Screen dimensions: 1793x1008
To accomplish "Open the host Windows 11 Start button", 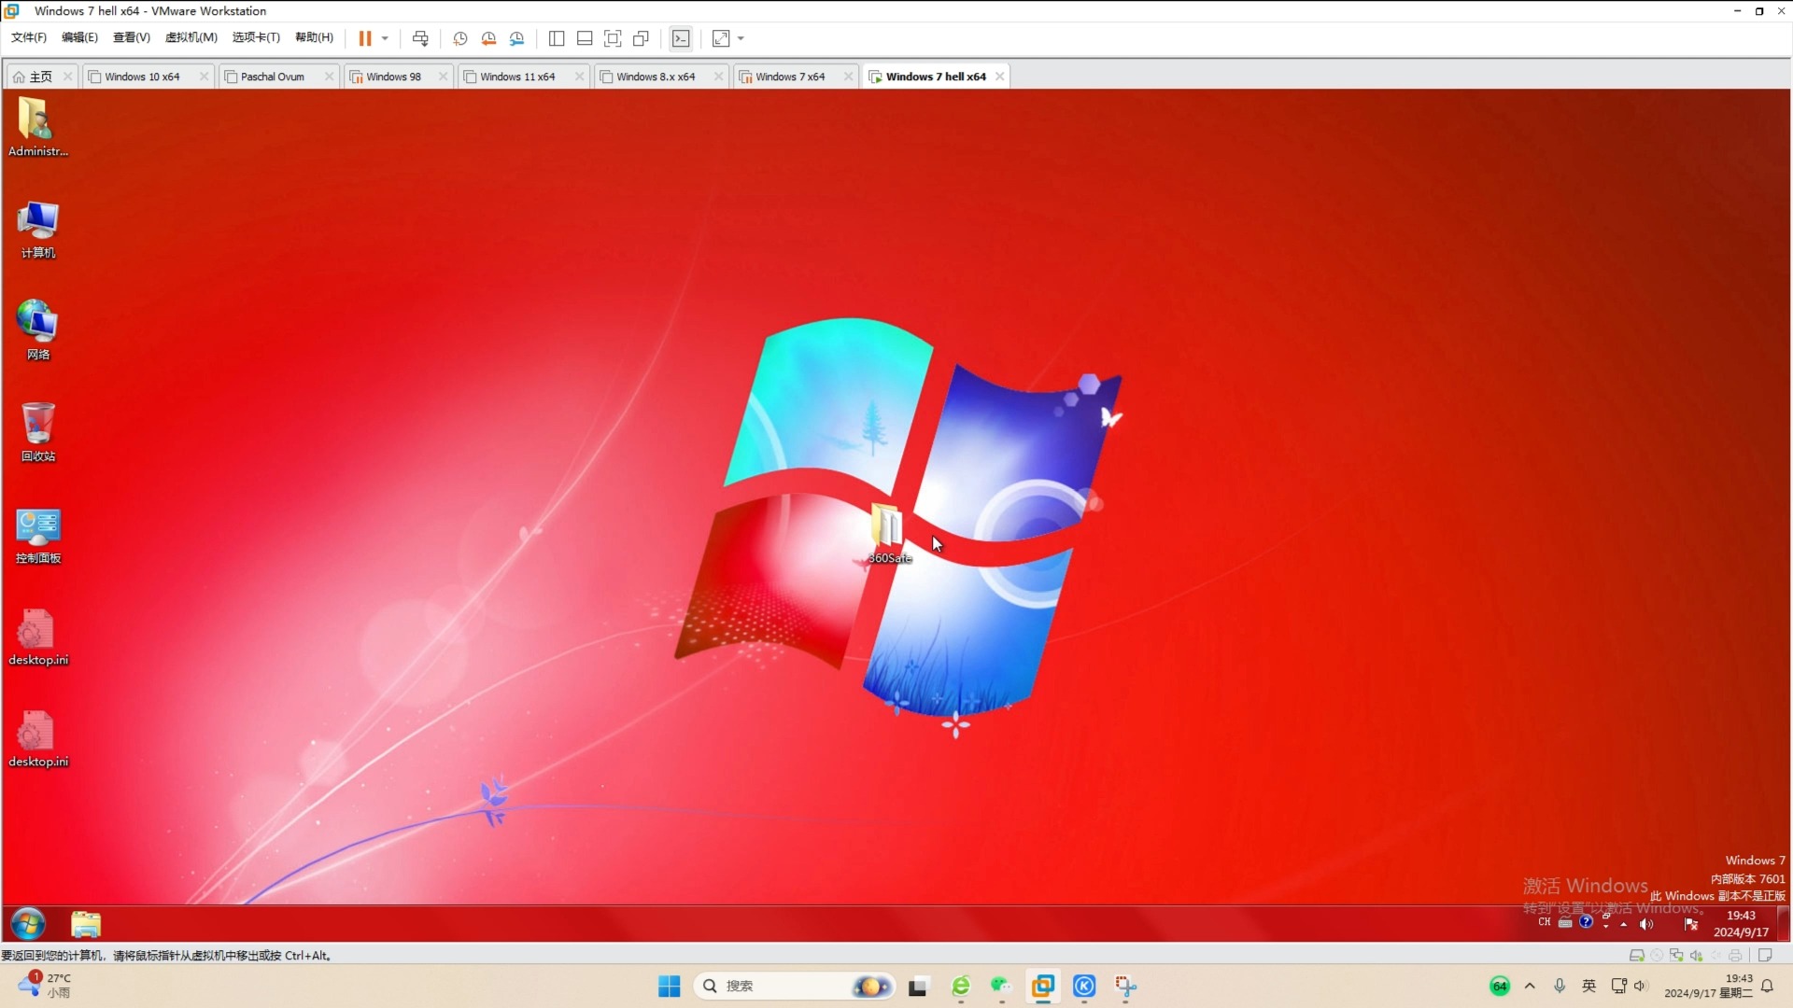I will tap(670, 987).
